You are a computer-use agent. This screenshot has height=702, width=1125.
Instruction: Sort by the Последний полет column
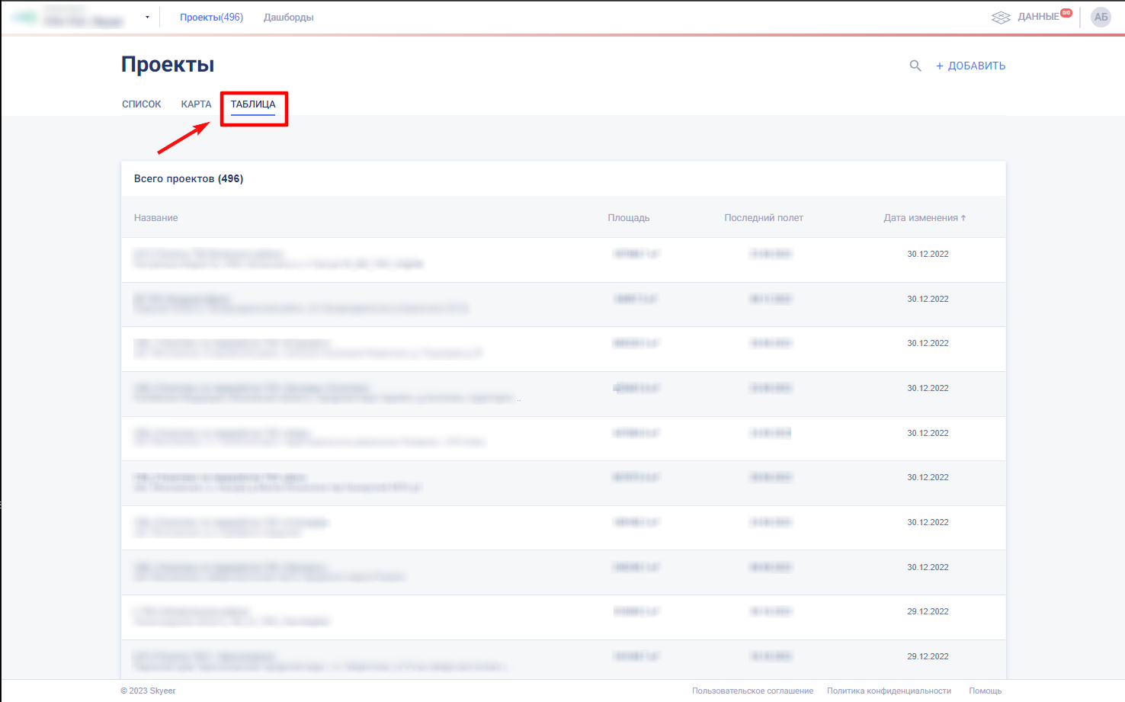click(x=763, y=218)
